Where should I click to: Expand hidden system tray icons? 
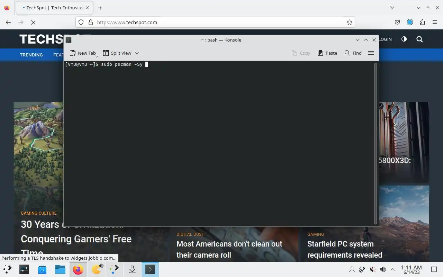click(x=393, y=269)
